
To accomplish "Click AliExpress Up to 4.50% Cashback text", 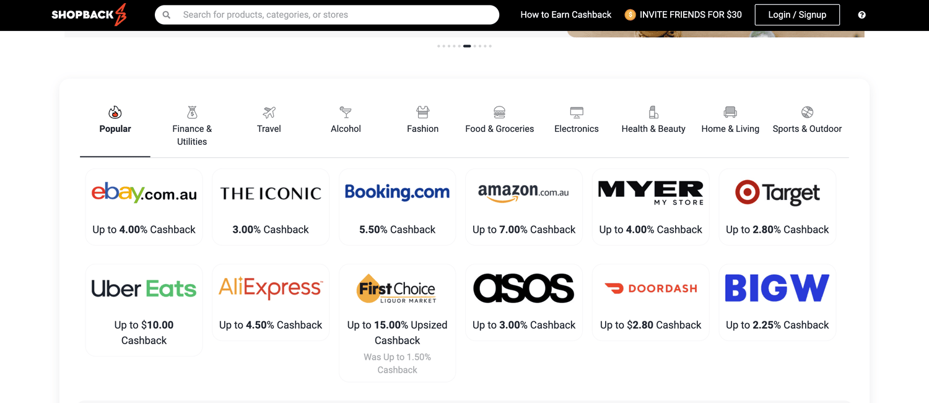I will (x=271, y=325).
